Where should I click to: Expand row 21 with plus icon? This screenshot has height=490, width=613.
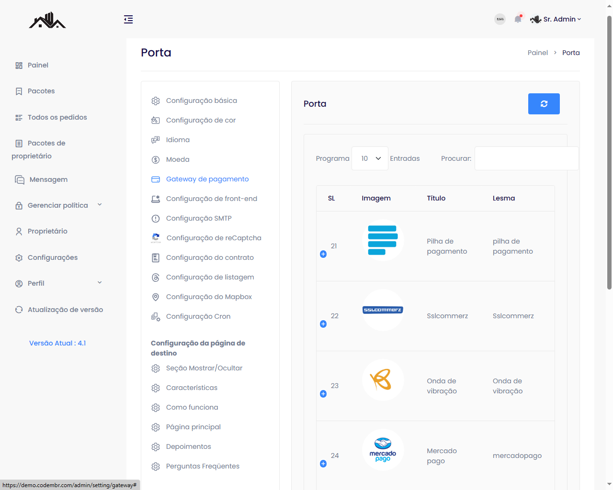pyautogui.click(x=323, y=254)
